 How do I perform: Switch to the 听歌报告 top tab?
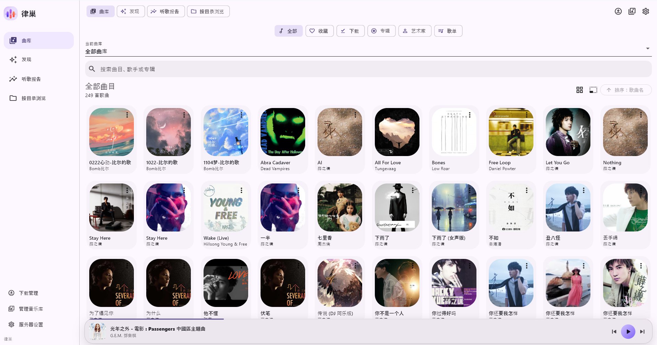coord(166,11)
